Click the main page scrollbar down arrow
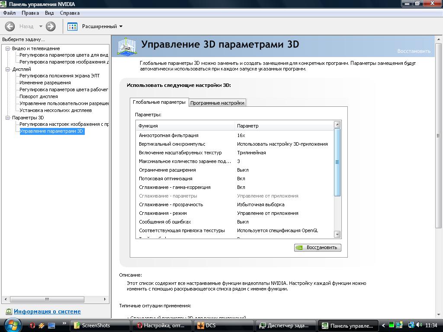This screenshot has height=332, width=443. tap(439, 315)
